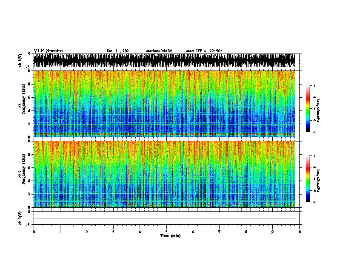Click the '-3' value on ch.1 colorbar
The width and height of the screenshot is (337, 260).
314,85
